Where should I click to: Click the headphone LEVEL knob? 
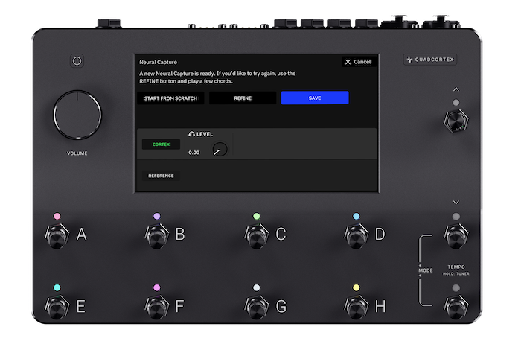point(220,149)
